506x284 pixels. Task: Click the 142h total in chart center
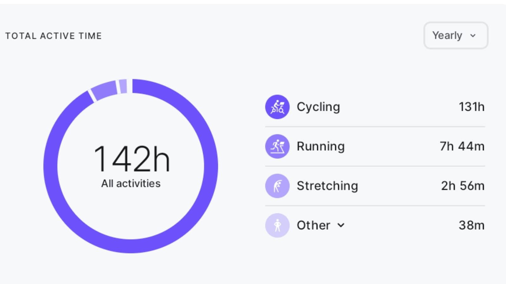[131, 159]
